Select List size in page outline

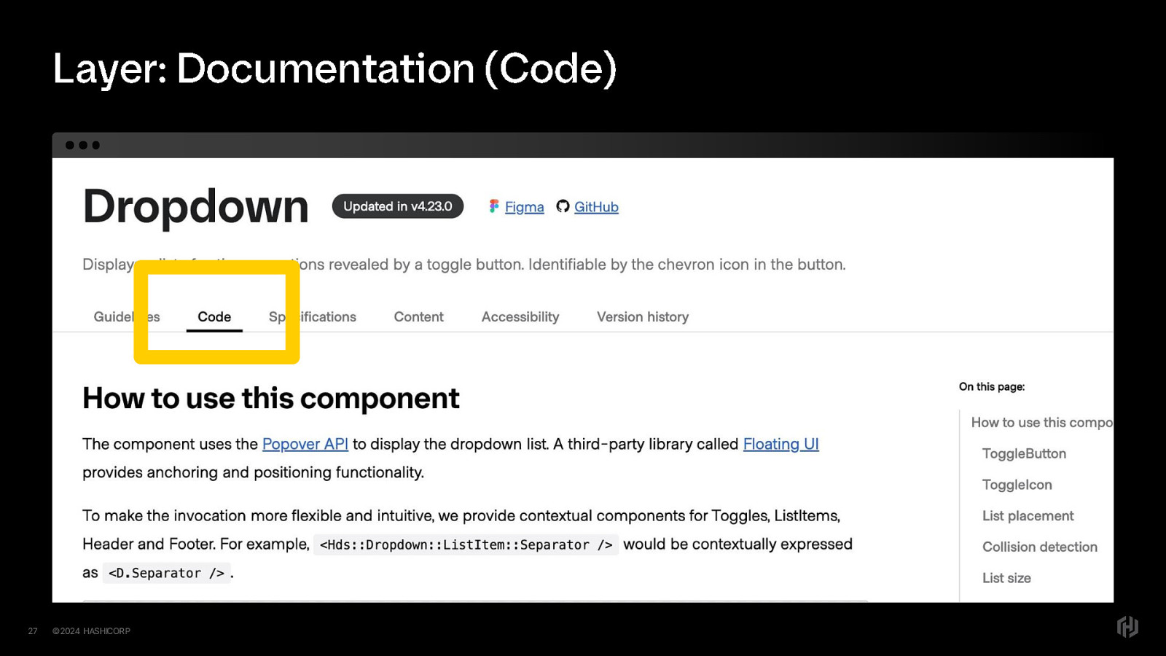tap(1006, 578)
